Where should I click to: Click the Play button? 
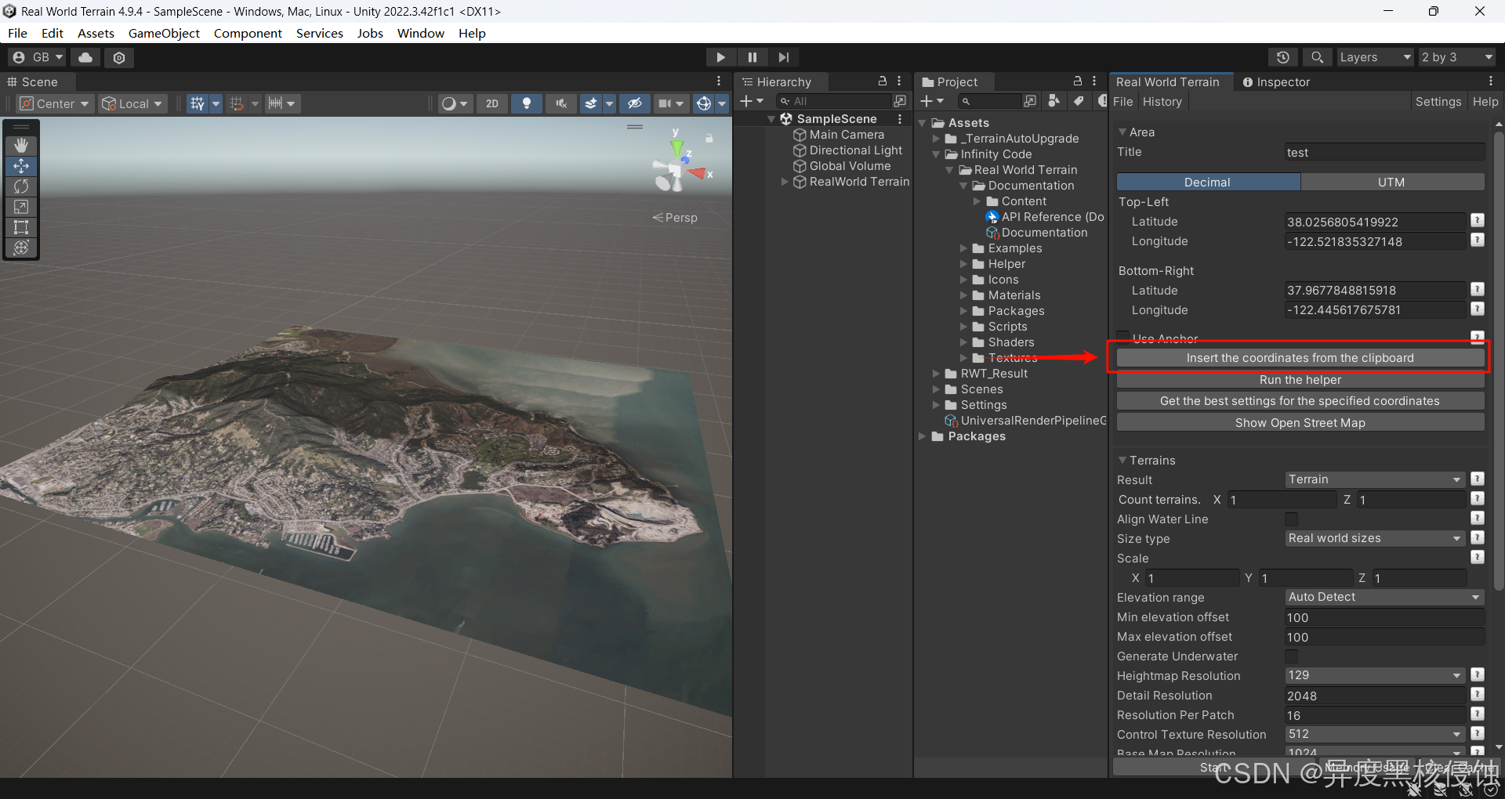click(720, 57)
